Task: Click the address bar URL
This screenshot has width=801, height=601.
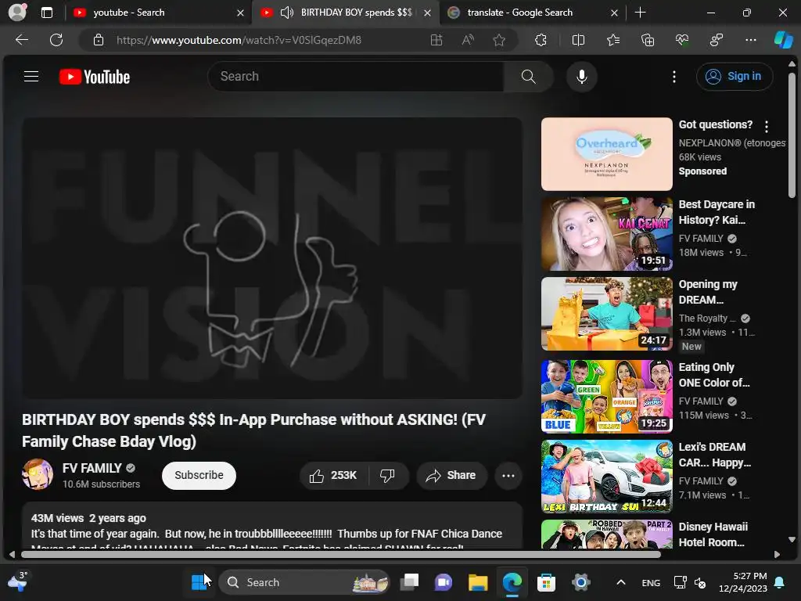Action: (239, 40)
